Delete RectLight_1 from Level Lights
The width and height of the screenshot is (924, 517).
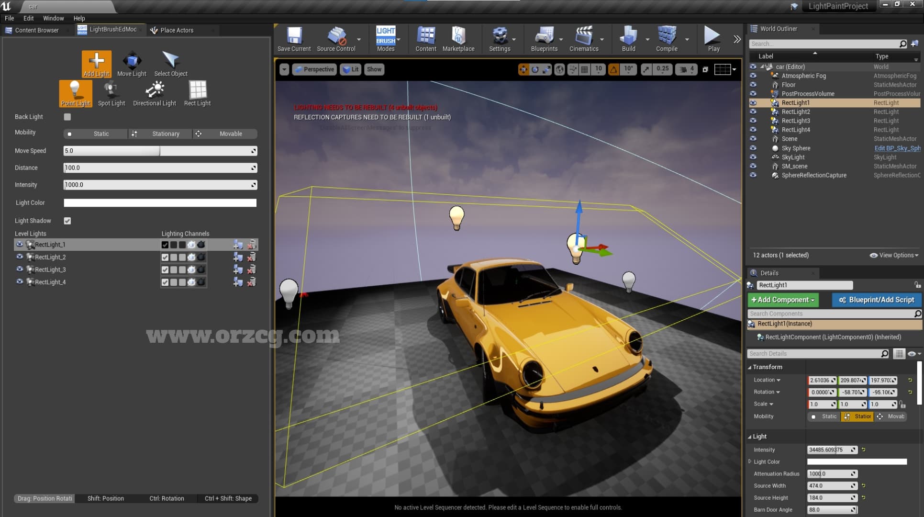(252, 245)
